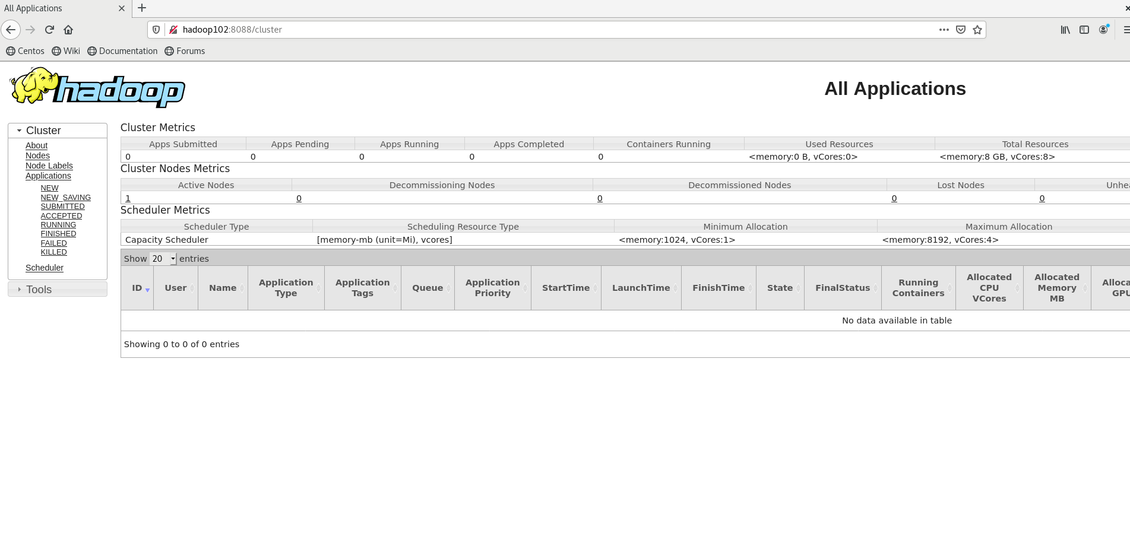Sort table by Application Priority column

click(493, 288)
